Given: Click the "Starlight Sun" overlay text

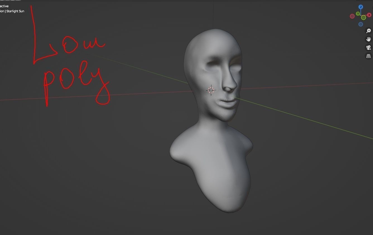Looking at the screenshot, I should (x=15, y=11).
